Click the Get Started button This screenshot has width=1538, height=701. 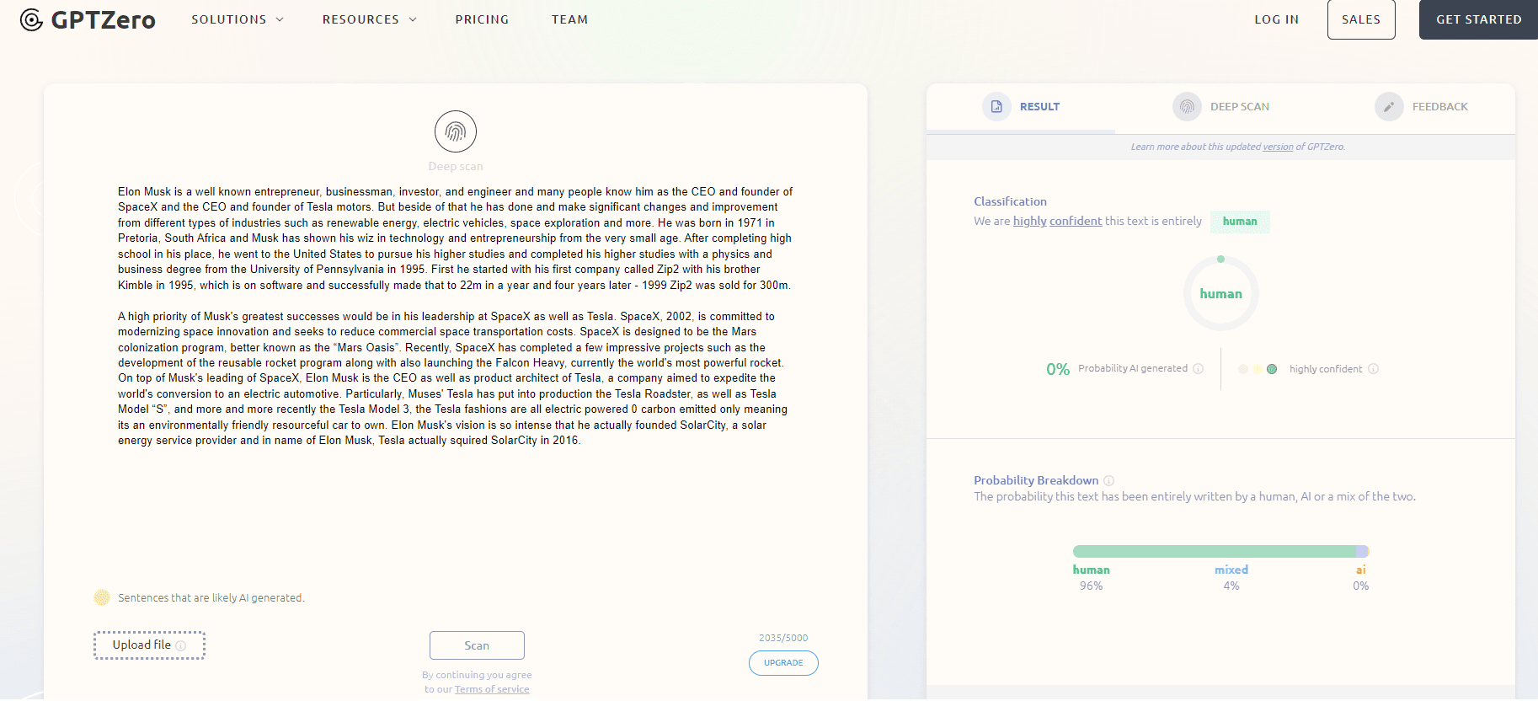[x=1478, y=19]
